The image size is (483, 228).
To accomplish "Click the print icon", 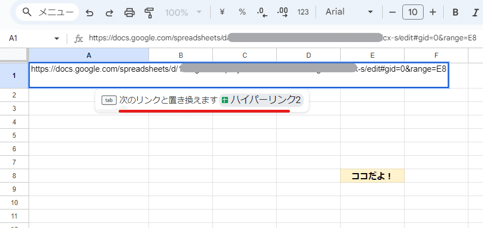I will click(129, 13).
